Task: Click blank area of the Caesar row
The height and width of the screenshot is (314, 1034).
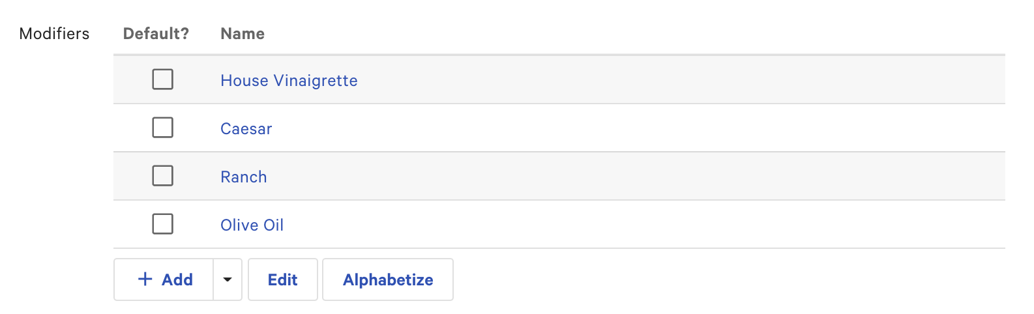Action: pyautogui.click(x=652, y=128)
